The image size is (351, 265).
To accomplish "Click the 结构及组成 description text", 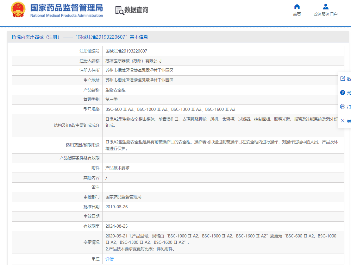I will (x=222, y=122).
